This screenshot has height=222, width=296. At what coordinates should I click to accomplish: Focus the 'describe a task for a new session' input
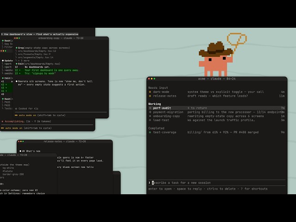click(x=217, y=183)
